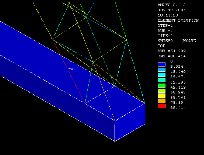The width and height of the screenshot is (204, 155).
Task: Click the ANSYS 5.6.2 version text
Action: tap(172, 5)
